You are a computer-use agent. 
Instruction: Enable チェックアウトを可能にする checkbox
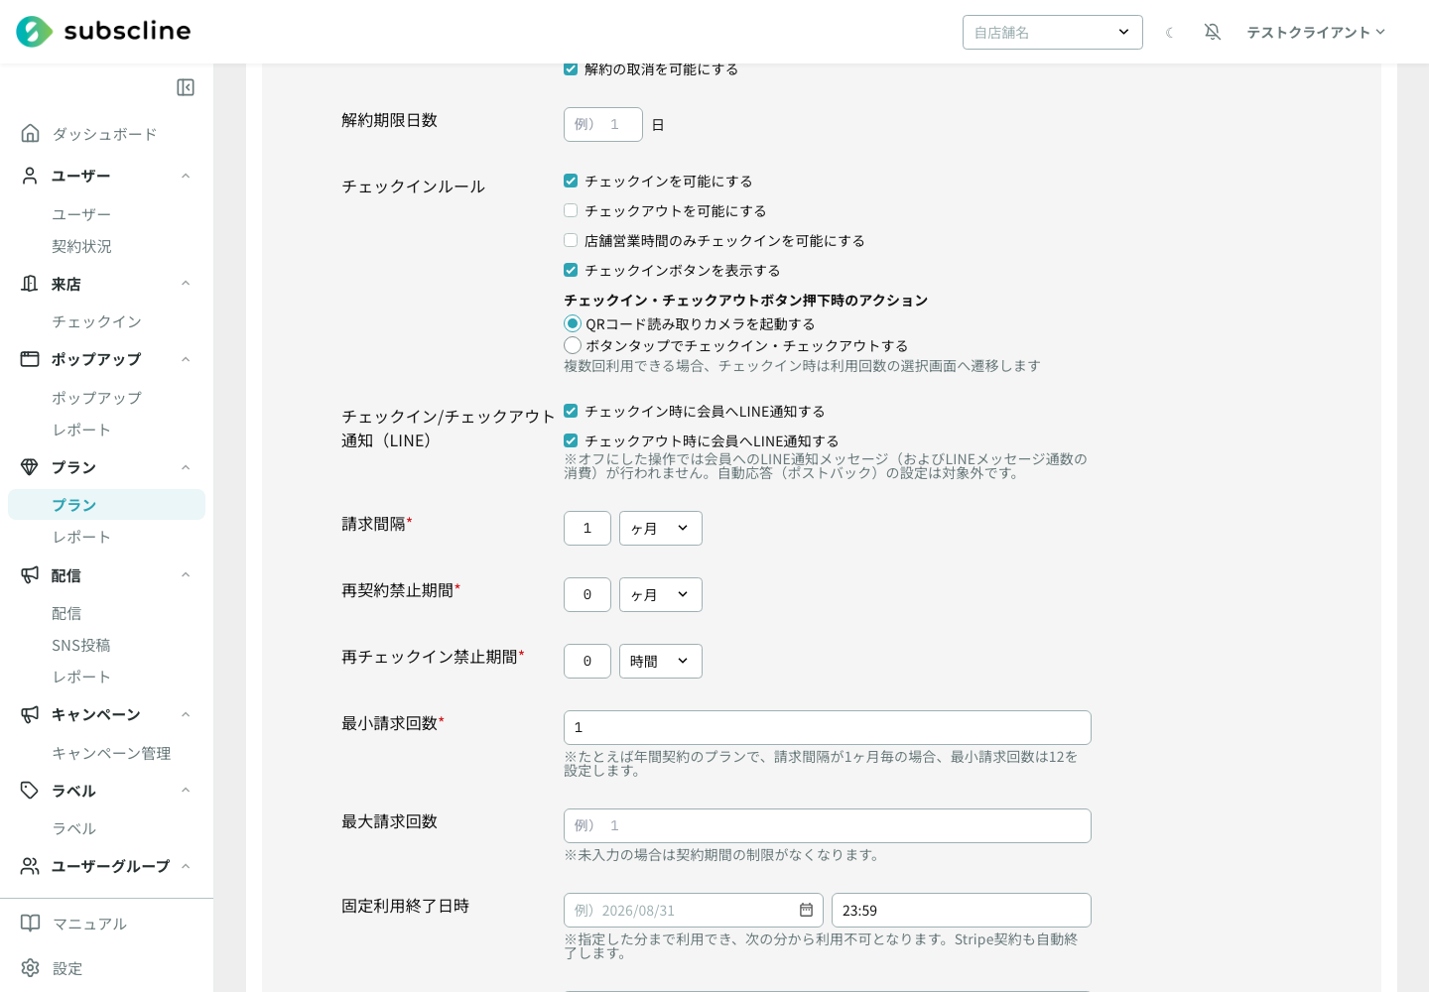[571, 210]
